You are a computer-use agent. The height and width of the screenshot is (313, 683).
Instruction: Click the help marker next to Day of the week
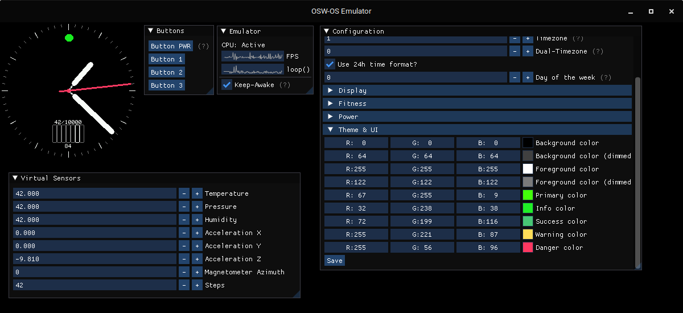click(x=606, y=77)
